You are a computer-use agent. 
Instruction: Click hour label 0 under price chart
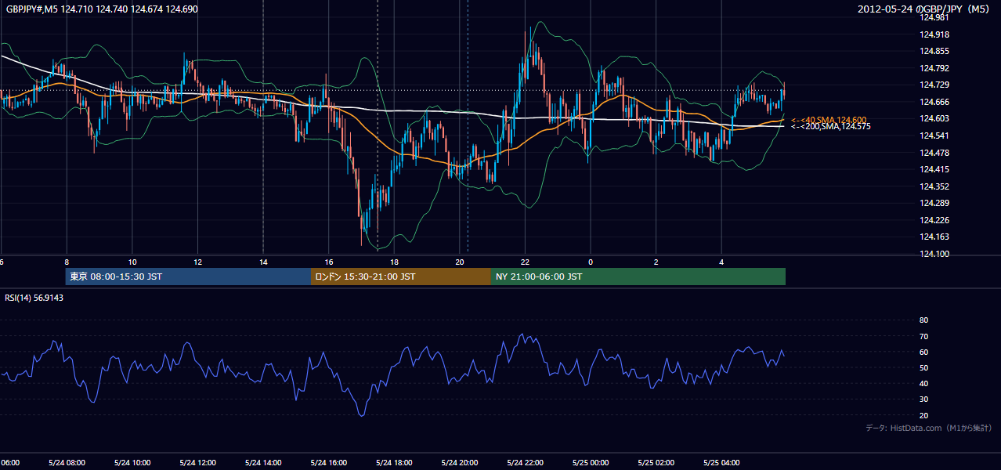[x=591, y=262]
